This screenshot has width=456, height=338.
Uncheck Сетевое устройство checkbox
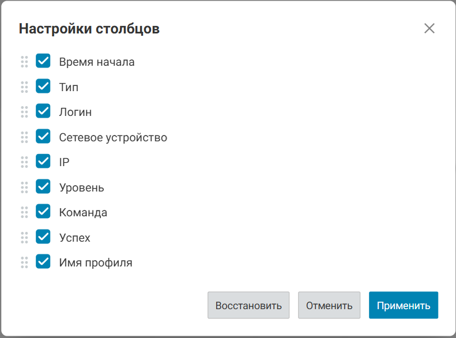pos(43,137)
